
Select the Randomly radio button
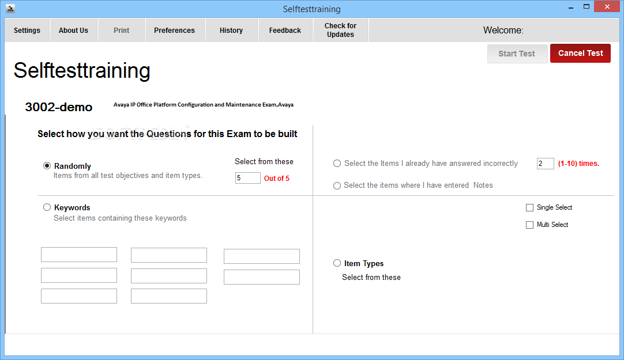[x=47, y=166]
